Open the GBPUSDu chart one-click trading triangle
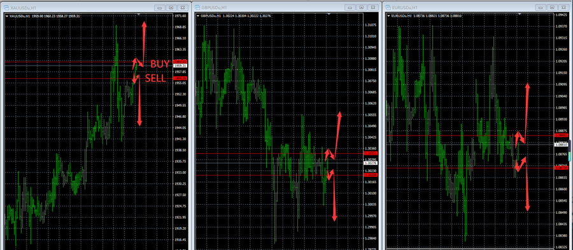The image size is (573, 250). [x=198, y=16]
